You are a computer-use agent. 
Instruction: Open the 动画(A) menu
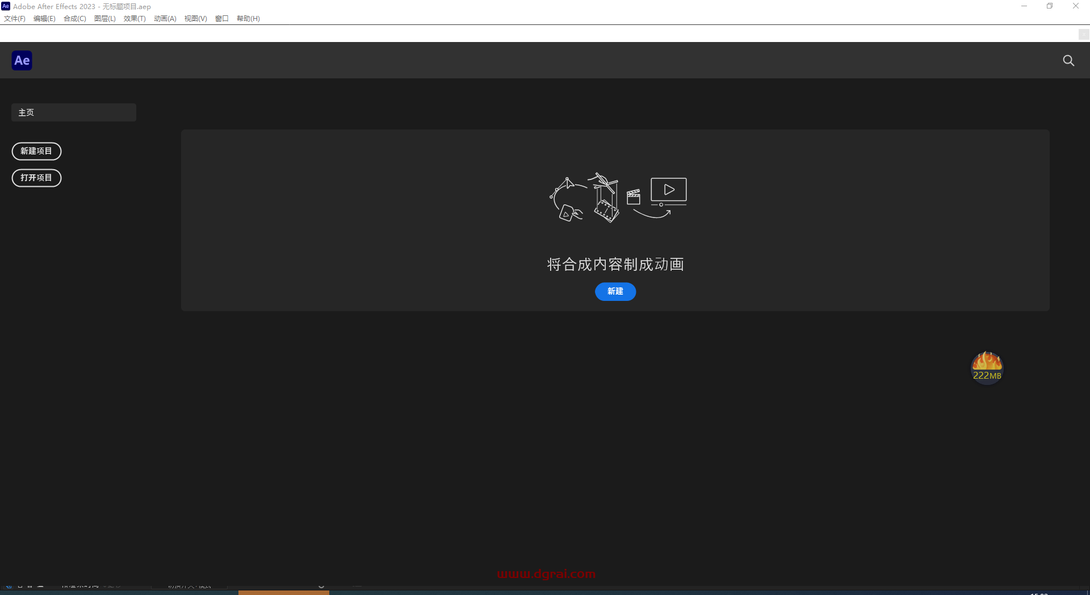(x=165, y=18)
